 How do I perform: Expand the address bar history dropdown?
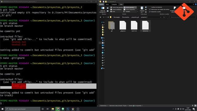click(161, 17)
